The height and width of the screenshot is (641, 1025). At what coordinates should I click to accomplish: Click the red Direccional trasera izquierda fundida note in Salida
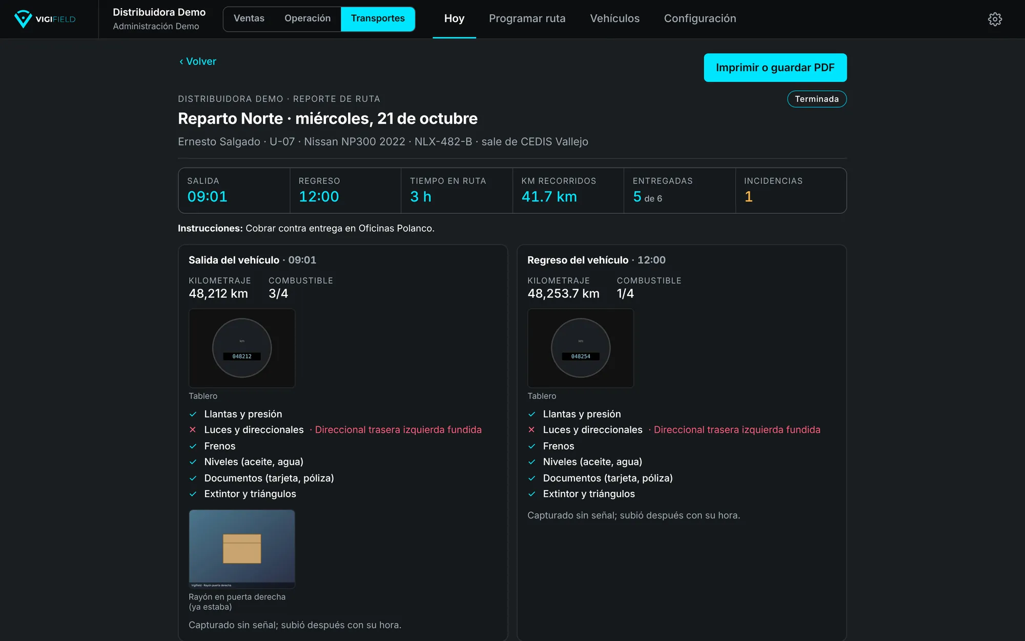coord(398,430)
